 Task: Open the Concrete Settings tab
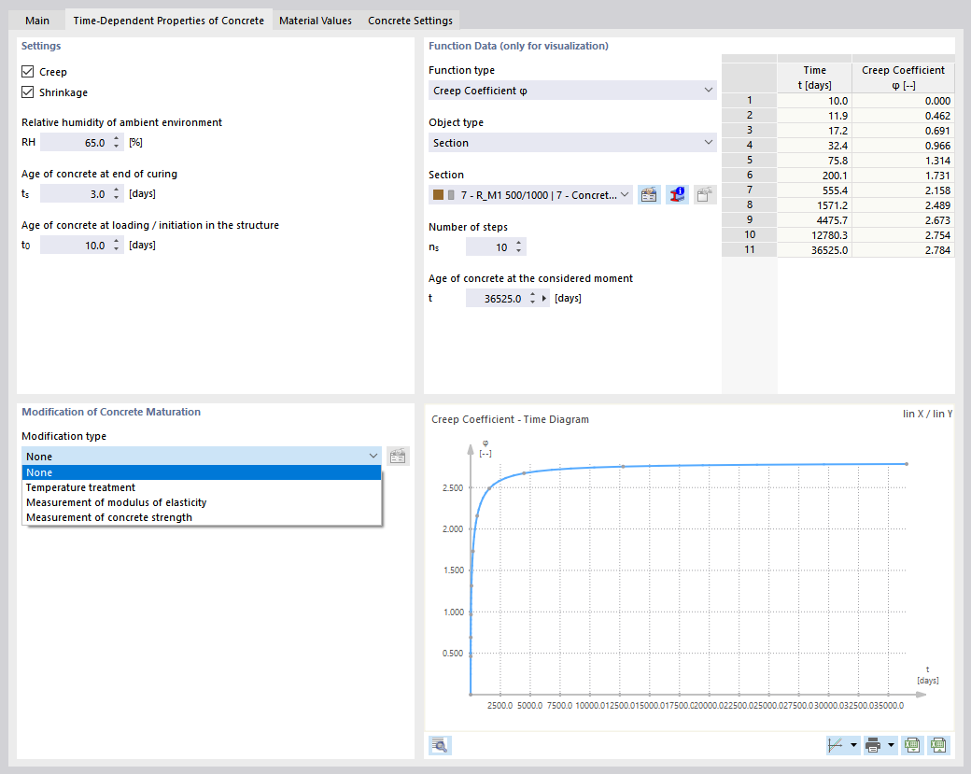pyautogui.click(x=410, y=21)
